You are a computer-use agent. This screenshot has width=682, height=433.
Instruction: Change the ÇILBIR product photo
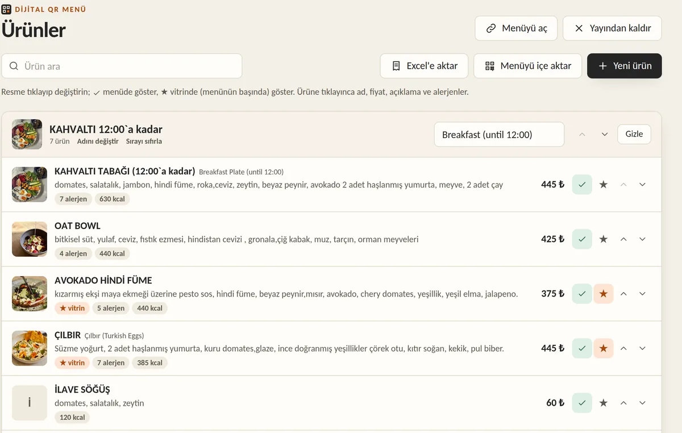coord(30,348)
